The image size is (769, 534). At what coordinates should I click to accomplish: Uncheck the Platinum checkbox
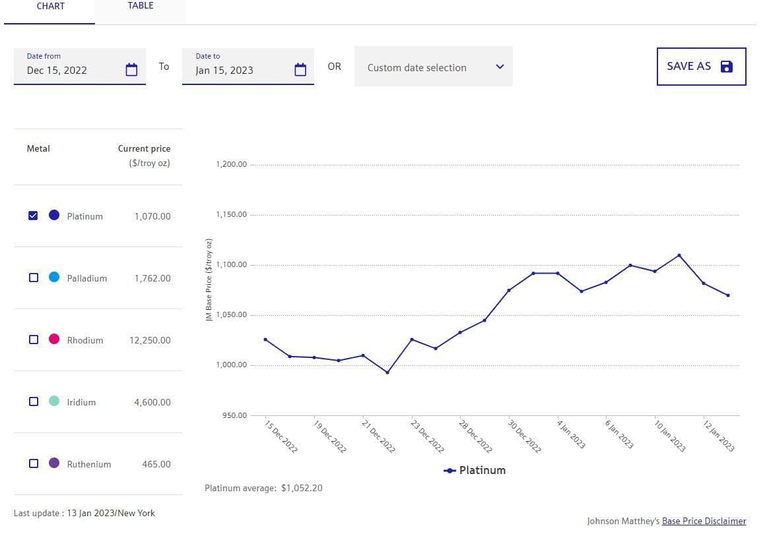(33, 216)
